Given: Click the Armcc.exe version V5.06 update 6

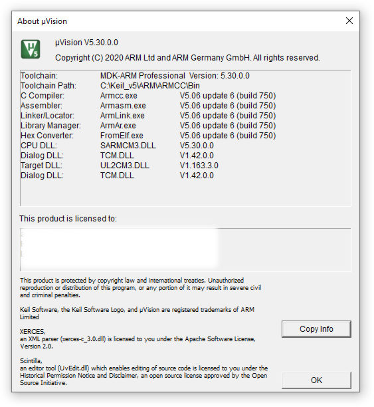Looking at the screenshot, I should pos(228,96).
